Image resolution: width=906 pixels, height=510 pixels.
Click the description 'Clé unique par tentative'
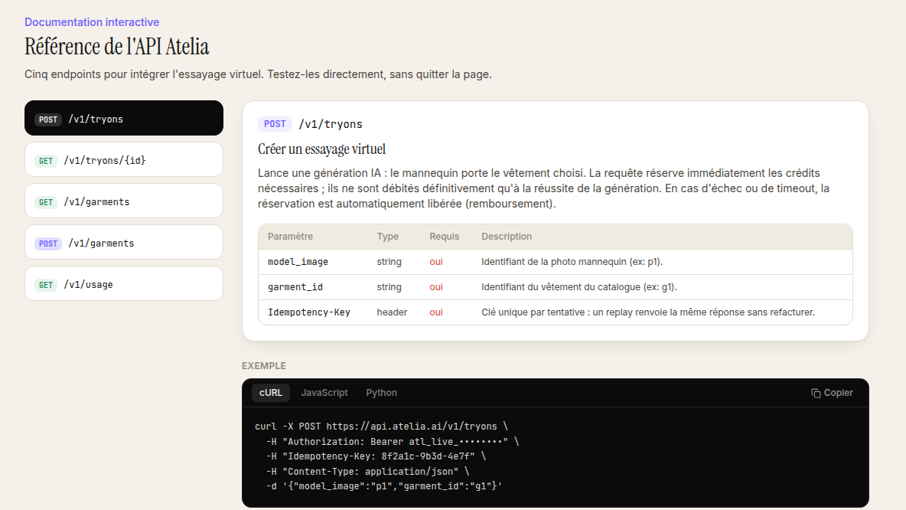(x=647, y=312)
